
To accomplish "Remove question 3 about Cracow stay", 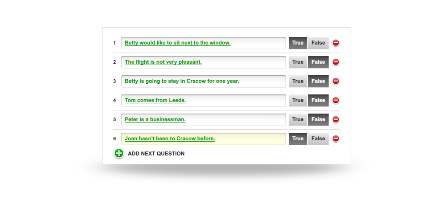I will (336, 81).
